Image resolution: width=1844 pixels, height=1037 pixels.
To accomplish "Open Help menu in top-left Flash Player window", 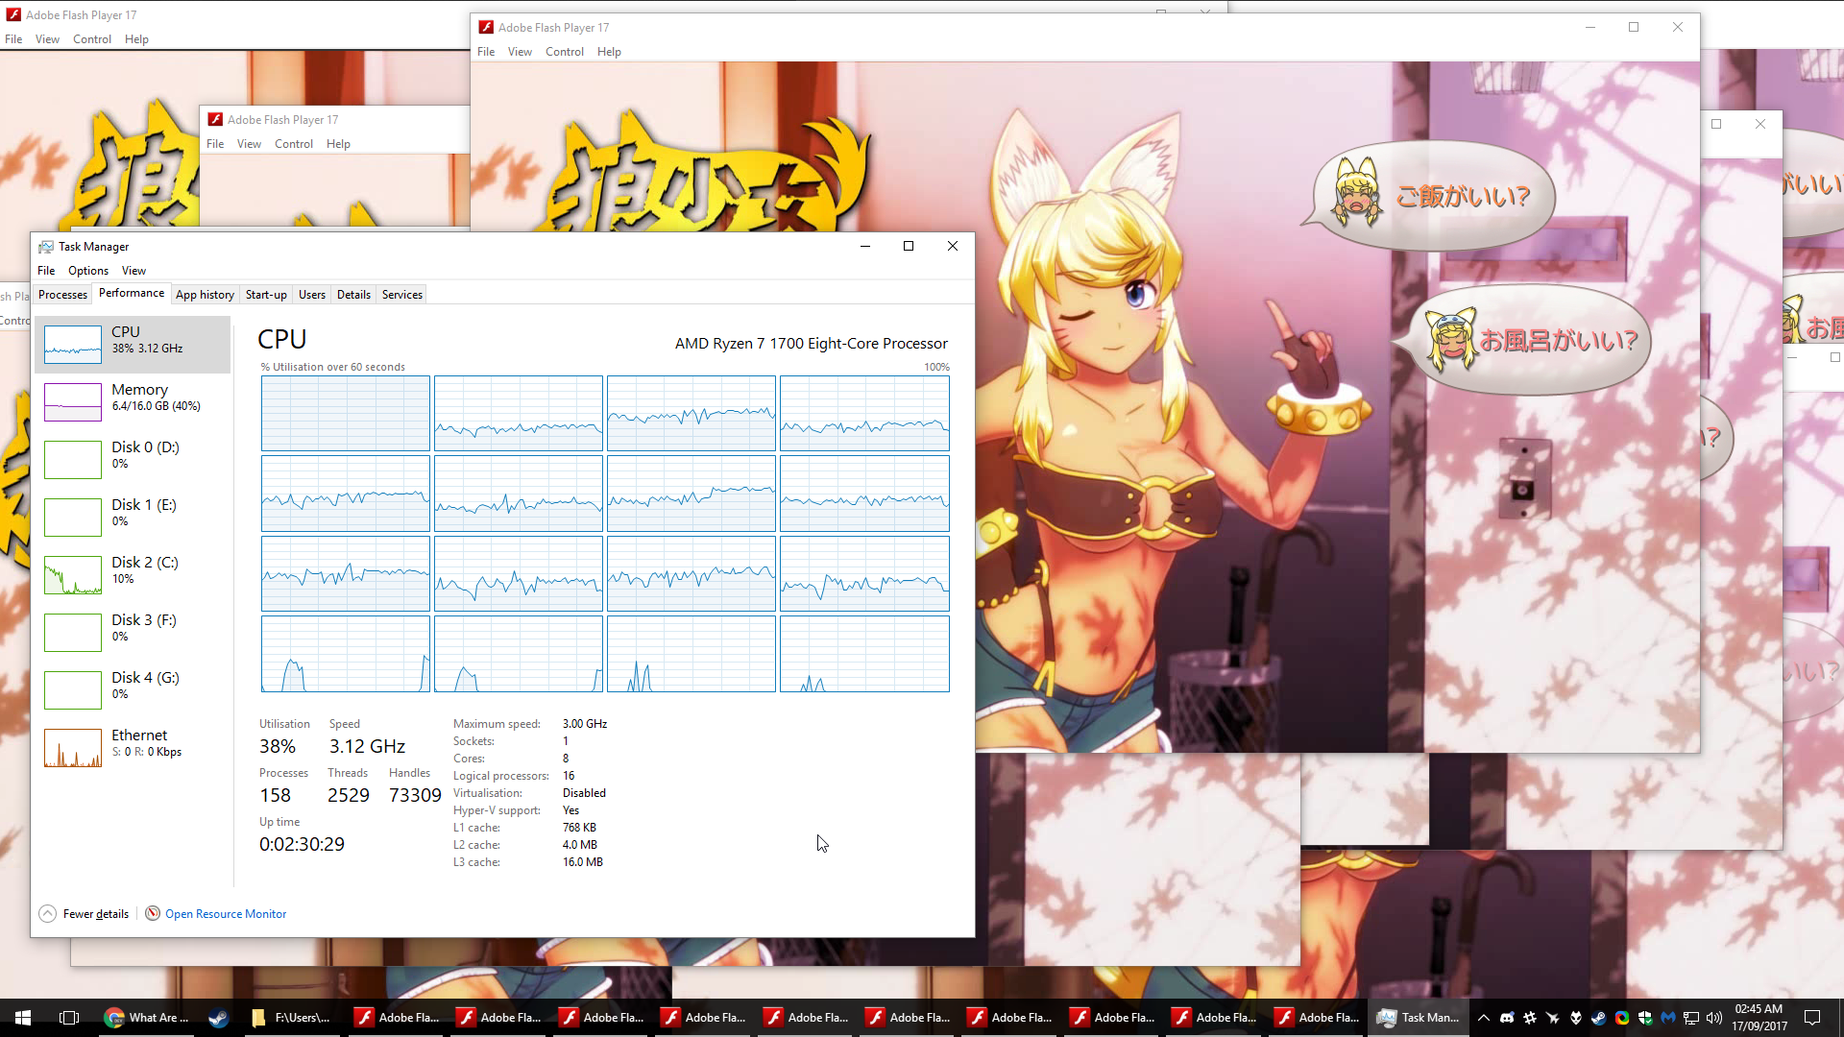I will coord(136,39).
